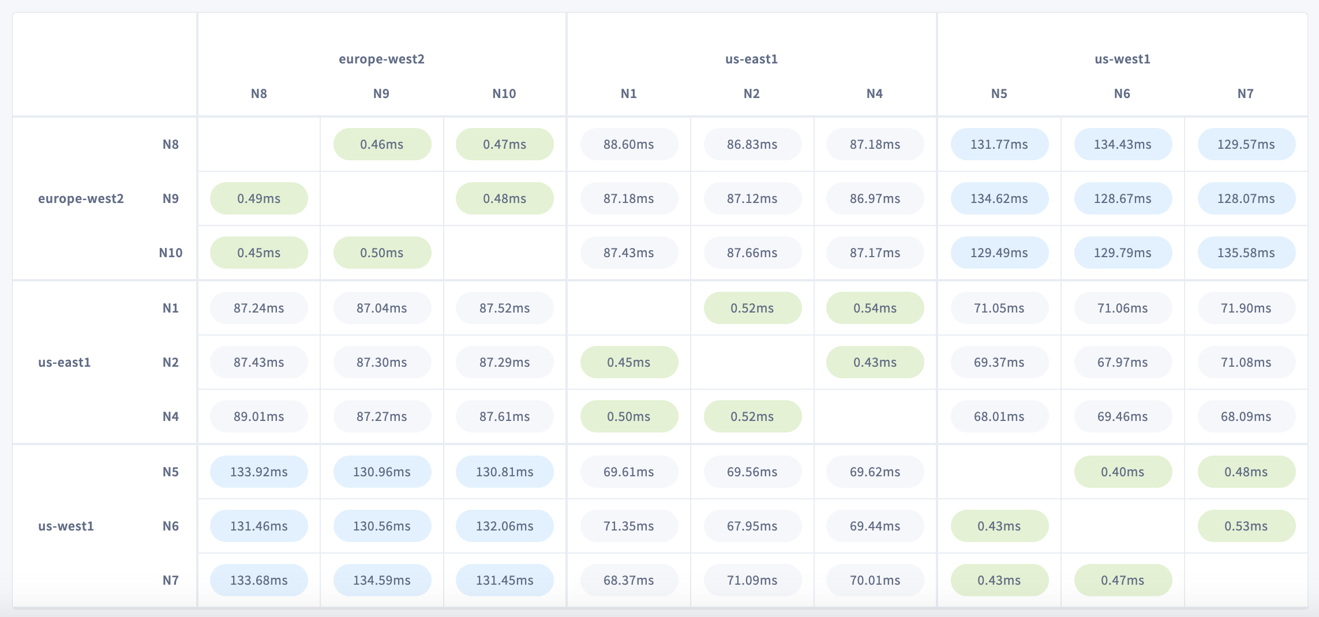1319x617 pixels.
Task: Click the 70.01ms latency value
Action: (875, 580)
